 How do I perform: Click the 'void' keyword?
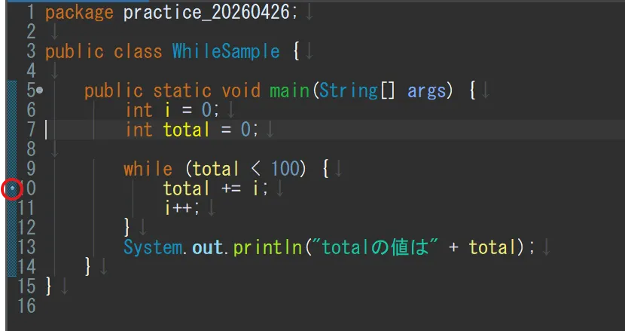(x=240, y=90)
